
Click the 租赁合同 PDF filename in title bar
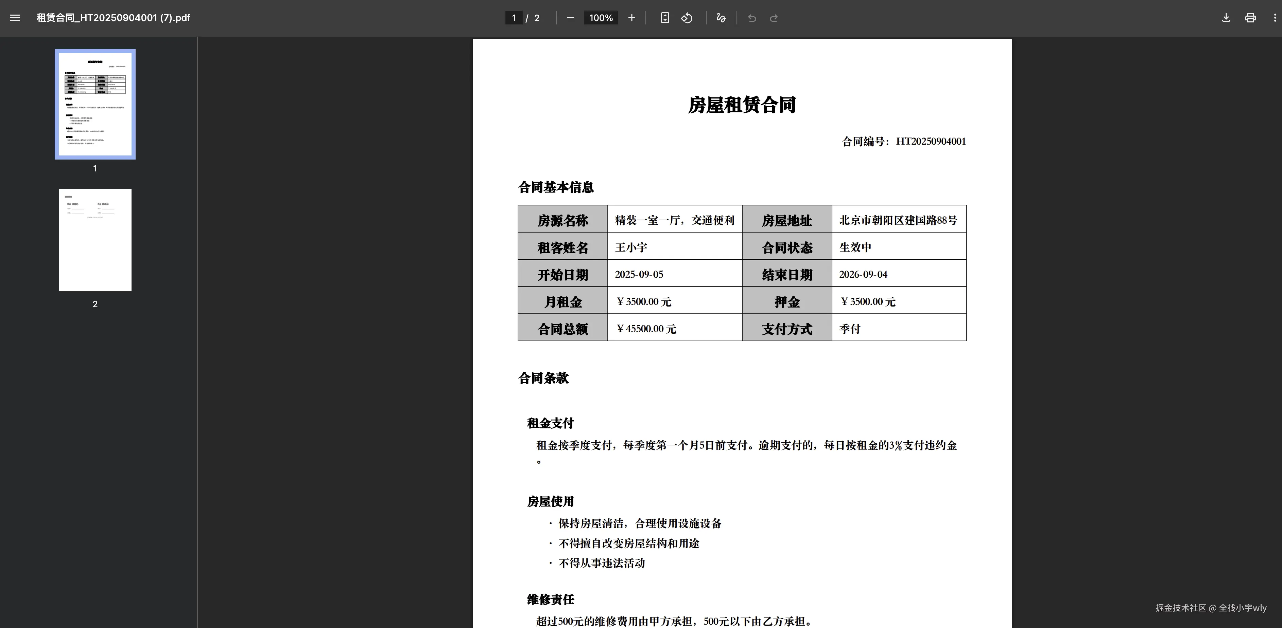click(x=113, y=17)
